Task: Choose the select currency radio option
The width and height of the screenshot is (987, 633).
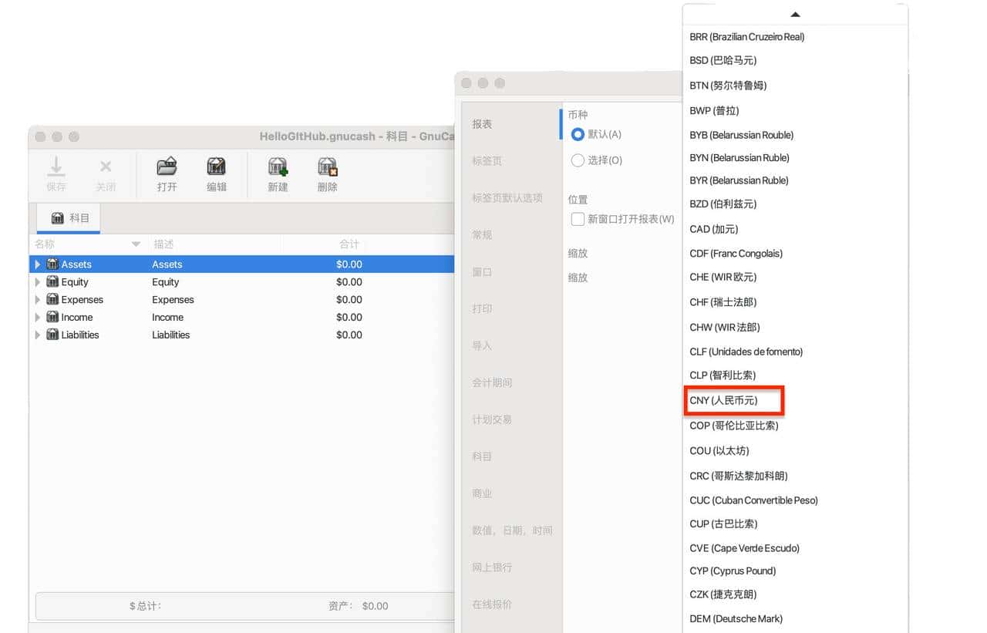Action: pyautogui.click(x=578, y=160)
